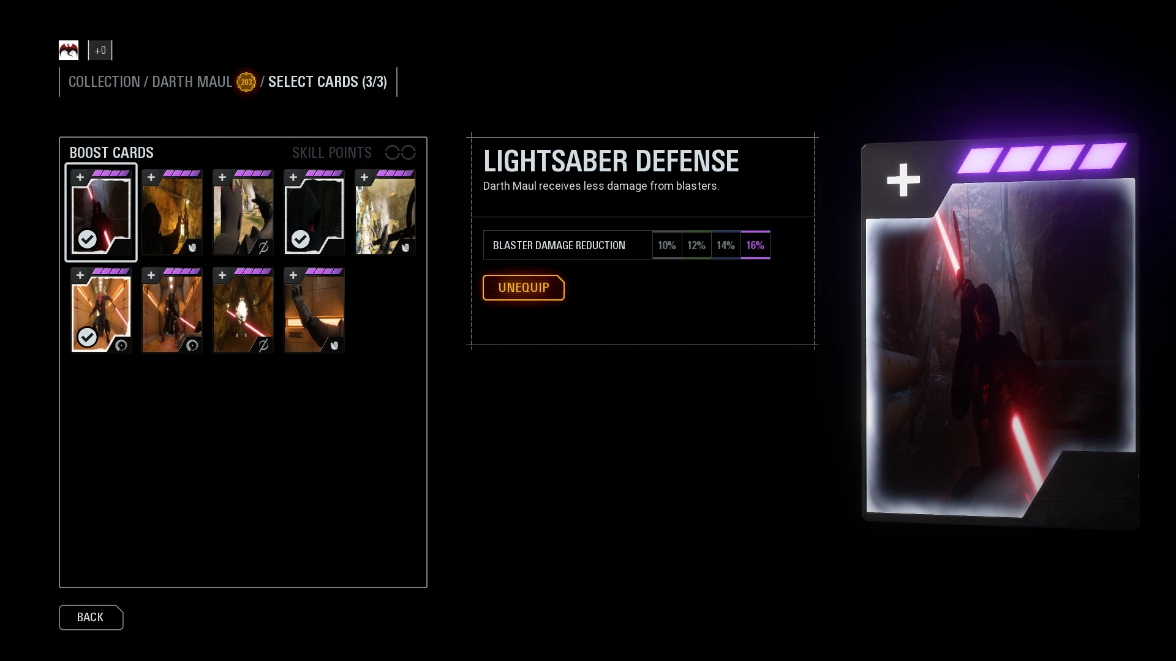Click the plus icon on large card preview
The image size is (1176, 661).
pyautogui.click(x=903, y=180)
